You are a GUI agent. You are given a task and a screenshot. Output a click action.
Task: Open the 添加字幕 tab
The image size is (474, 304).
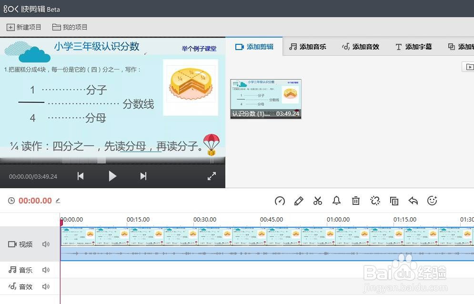coord(413,47)
